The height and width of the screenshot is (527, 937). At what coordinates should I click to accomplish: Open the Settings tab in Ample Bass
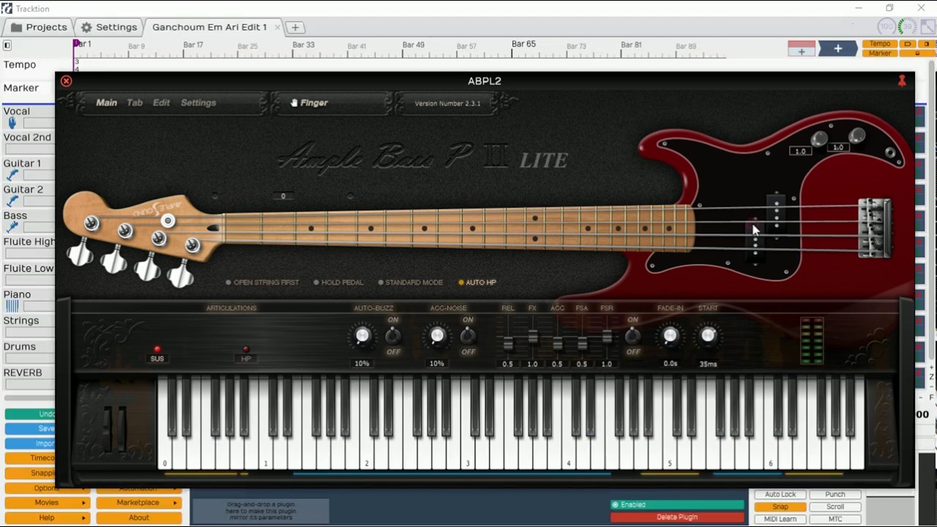[198, 103]
